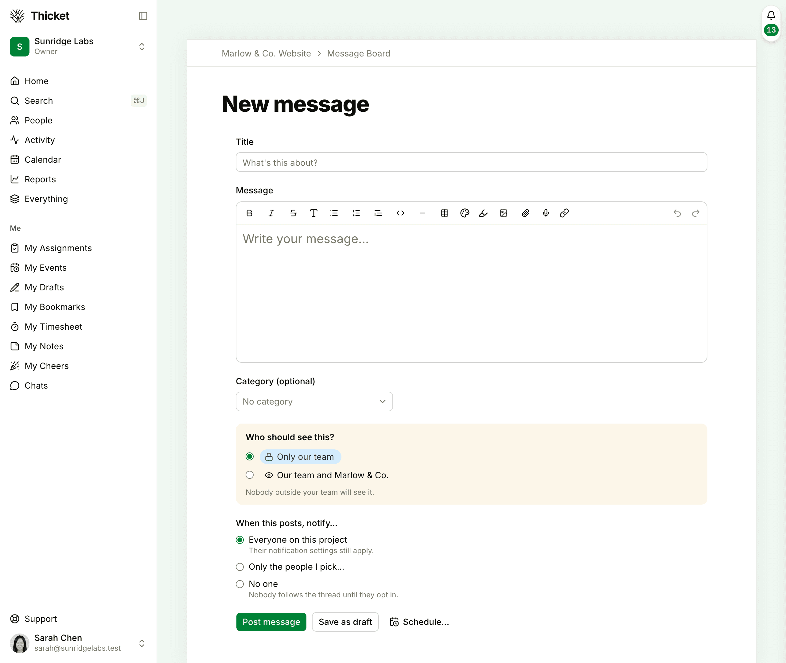
Task: Record audio with the microphone icon
Action: pos(546,213)
